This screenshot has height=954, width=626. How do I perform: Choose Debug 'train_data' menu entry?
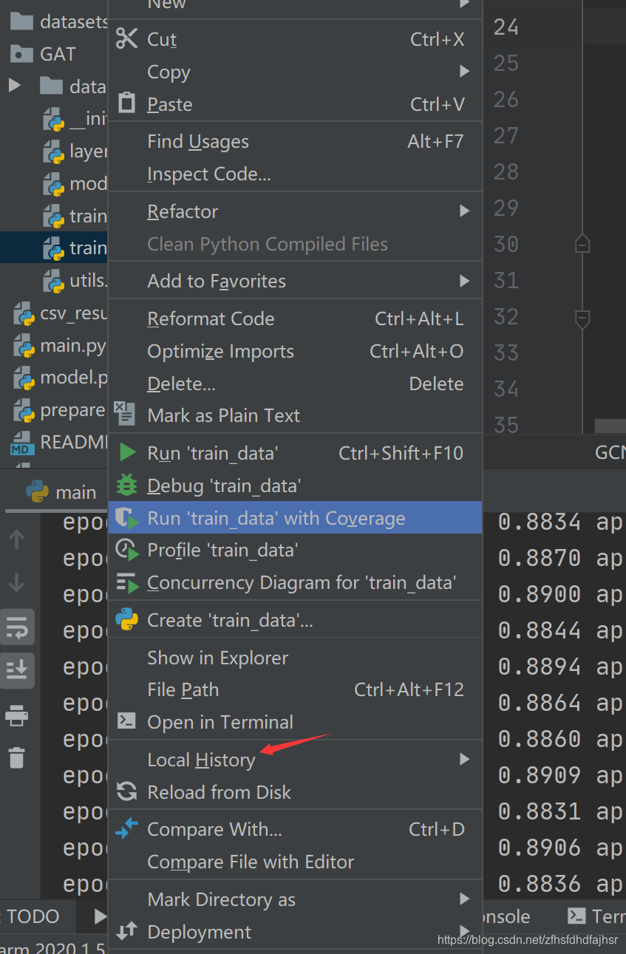(296, 485)
